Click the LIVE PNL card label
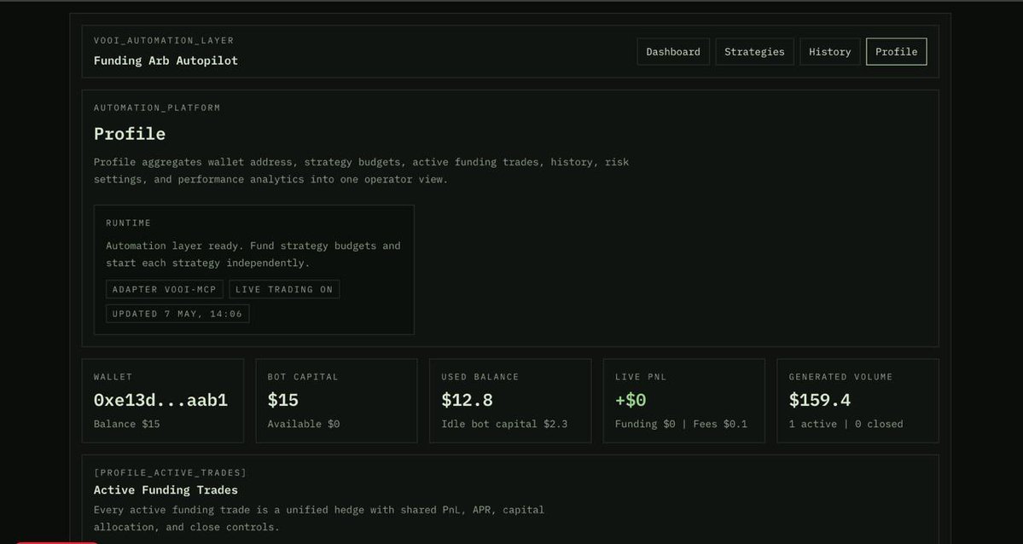The width and height of the screenshot is (1023, 544). 641,377
